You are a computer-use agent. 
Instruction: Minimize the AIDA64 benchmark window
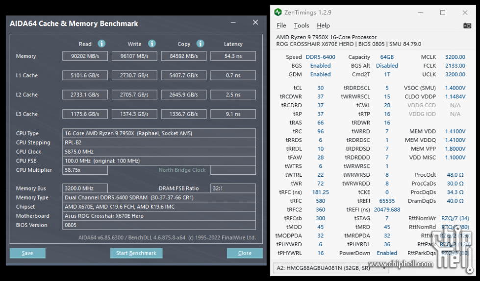coord(233,23)
